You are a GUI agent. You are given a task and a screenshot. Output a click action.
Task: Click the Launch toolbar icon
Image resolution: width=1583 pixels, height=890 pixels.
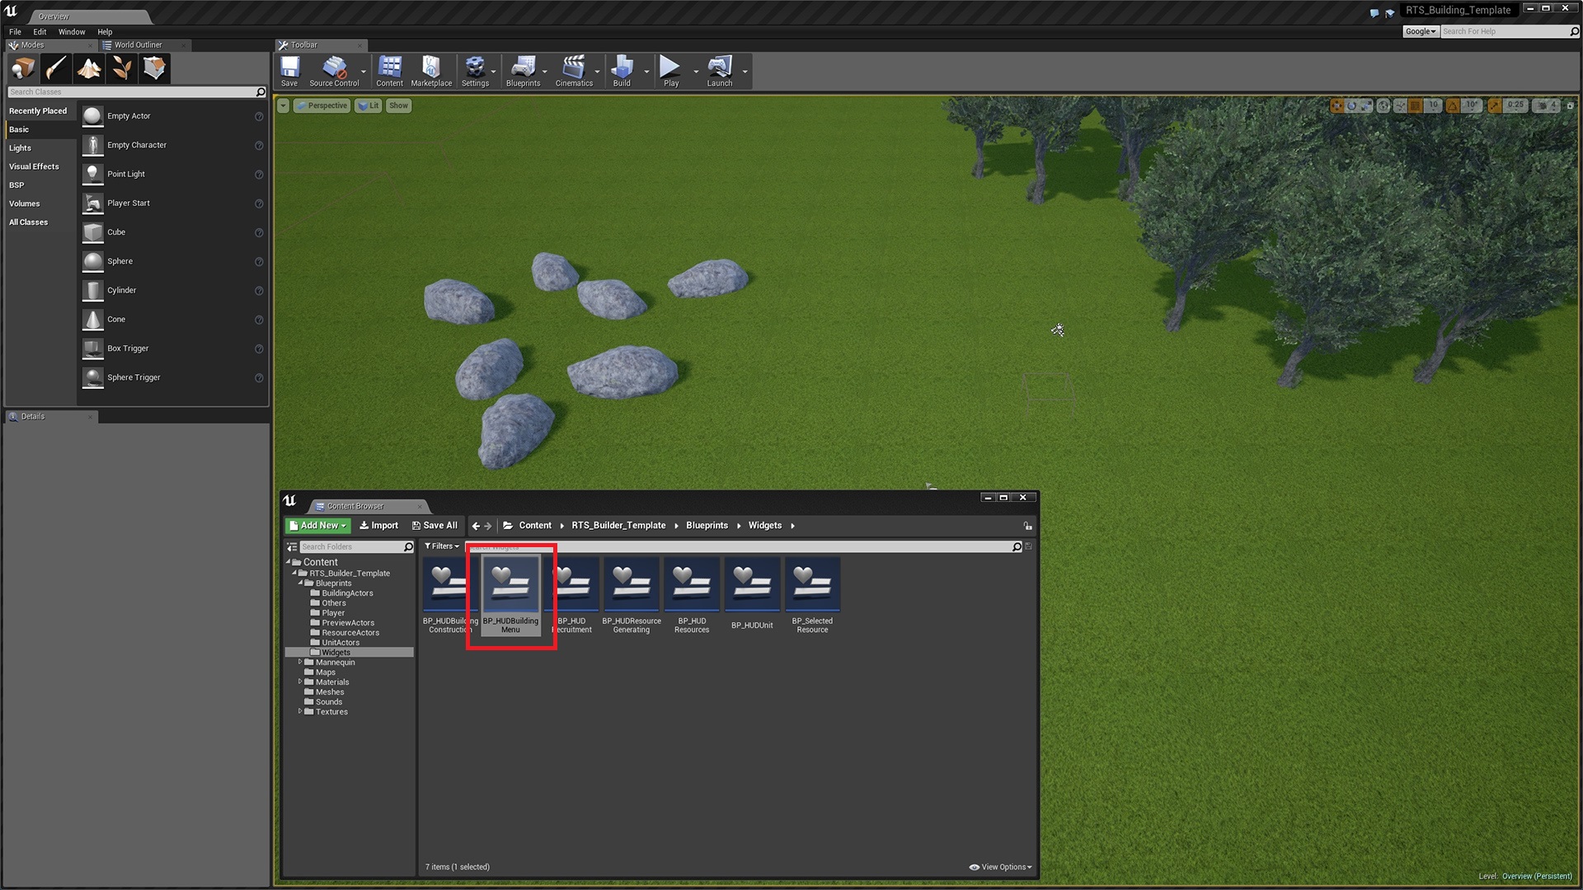tap(719, 70)
